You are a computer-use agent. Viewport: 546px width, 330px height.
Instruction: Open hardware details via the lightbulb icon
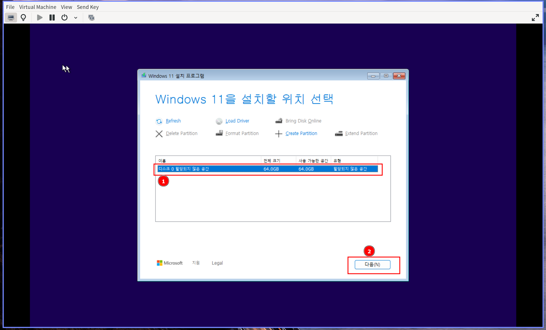coord(23,18)
